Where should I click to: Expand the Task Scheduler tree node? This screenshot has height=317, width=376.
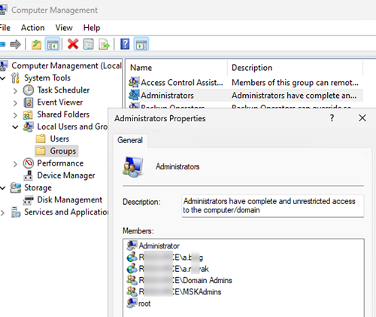click(x=15, y=90)
